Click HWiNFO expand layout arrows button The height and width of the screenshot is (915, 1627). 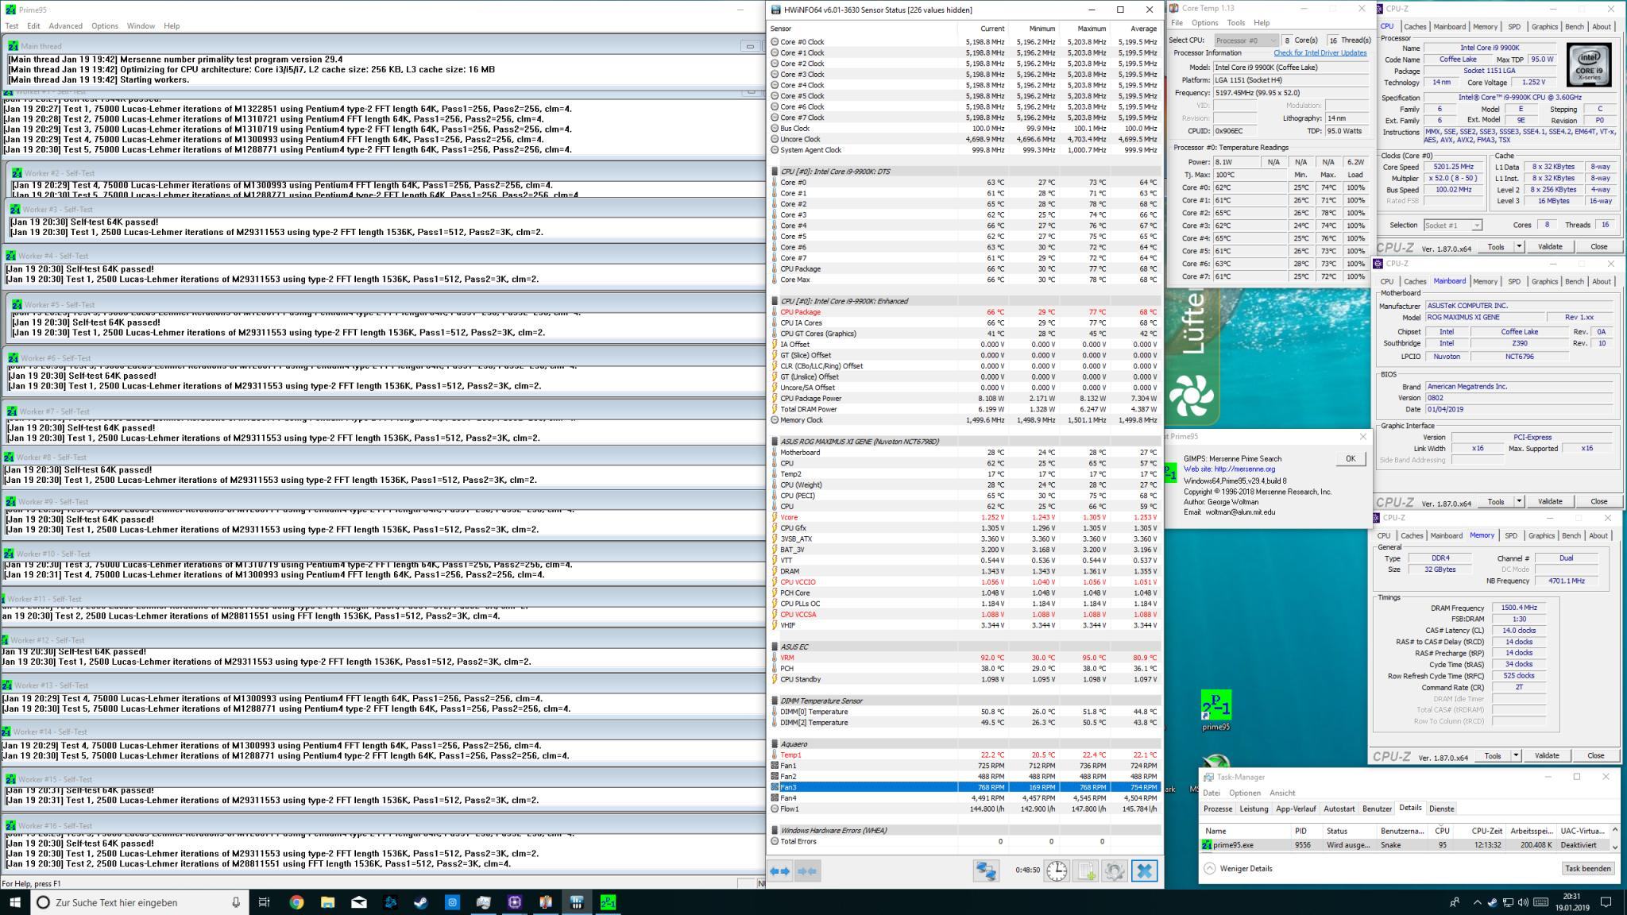pyautogui.click(x=780, y=871)
